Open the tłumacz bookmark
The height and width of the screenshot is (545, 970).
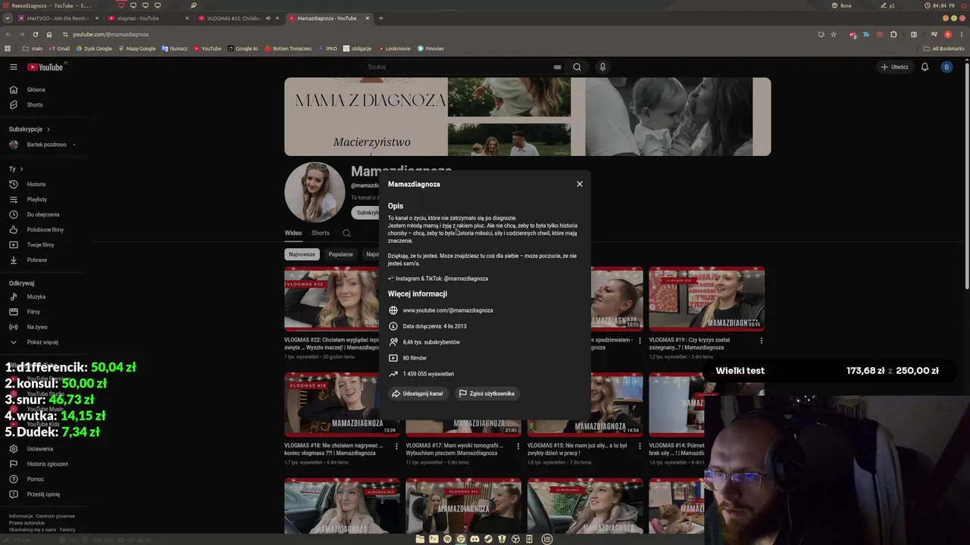pyautogui.click(x=174, y=48)
